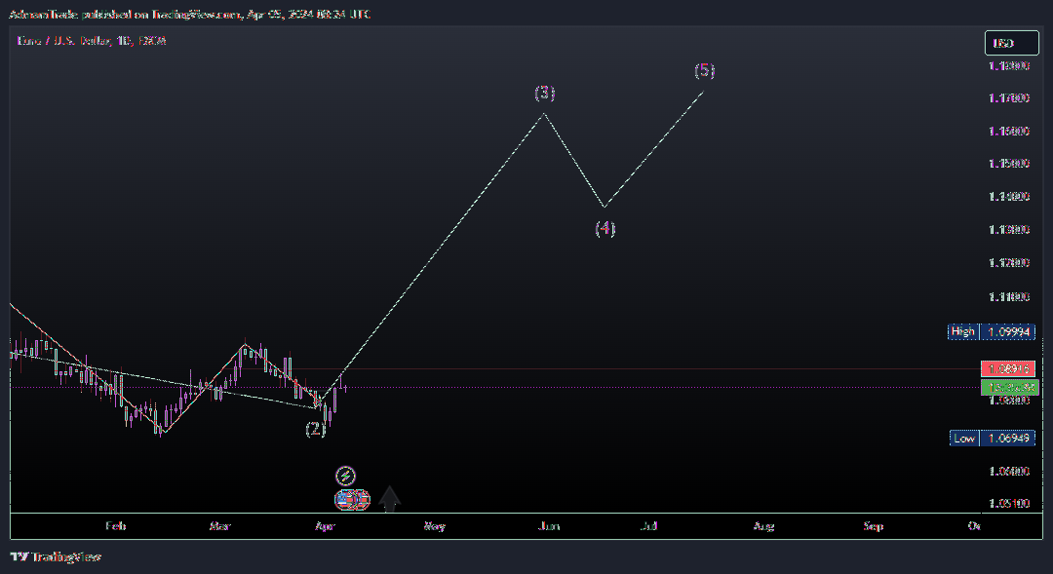
Task: Click the Sep label on time axis
Action: [873, 526]
